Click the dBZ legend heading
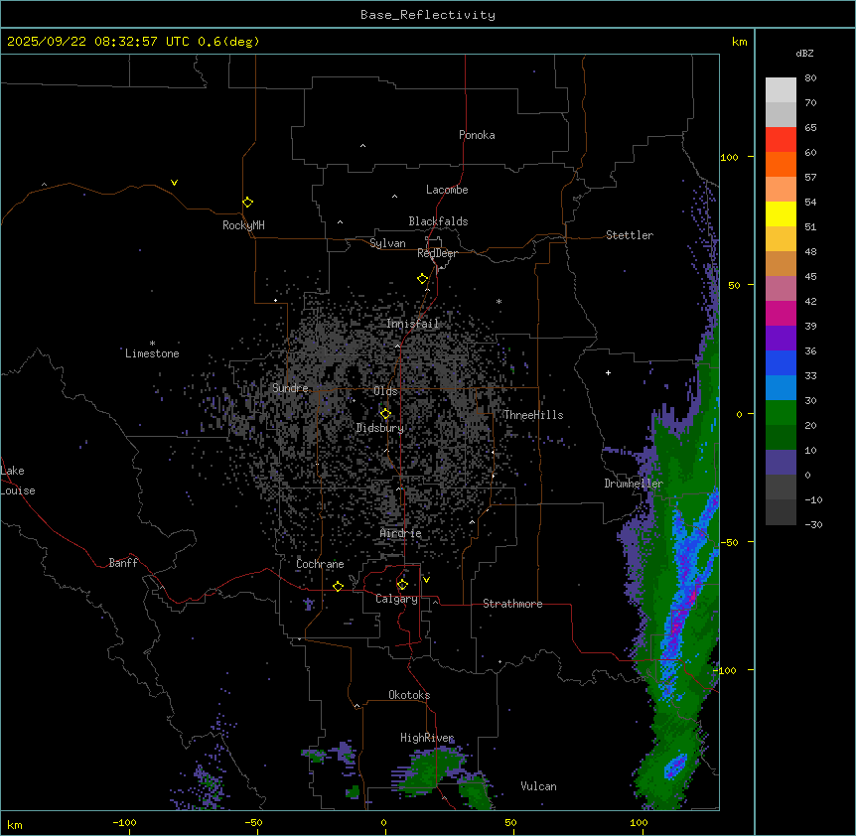The height and width of the screenshot is (836, 856). pos(805,53)
